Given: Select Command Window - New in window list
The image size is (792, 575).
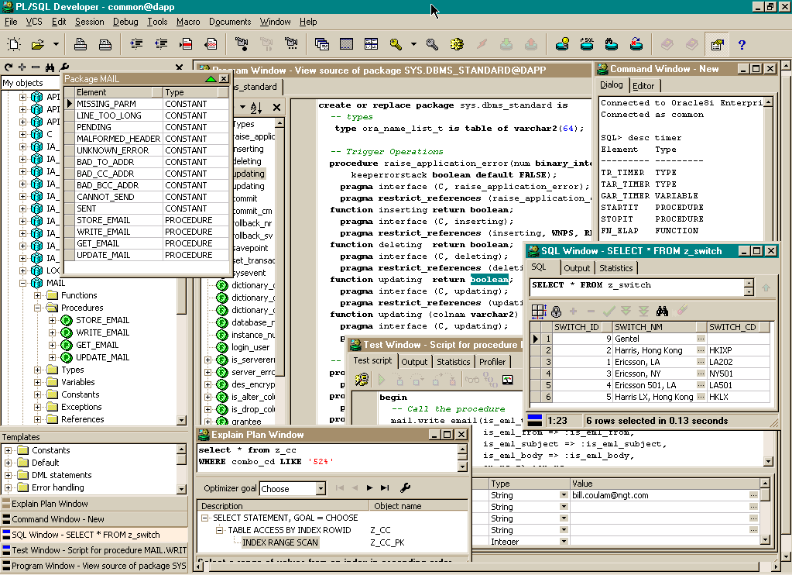Looking at the screenshot, I should pos(94,519).
